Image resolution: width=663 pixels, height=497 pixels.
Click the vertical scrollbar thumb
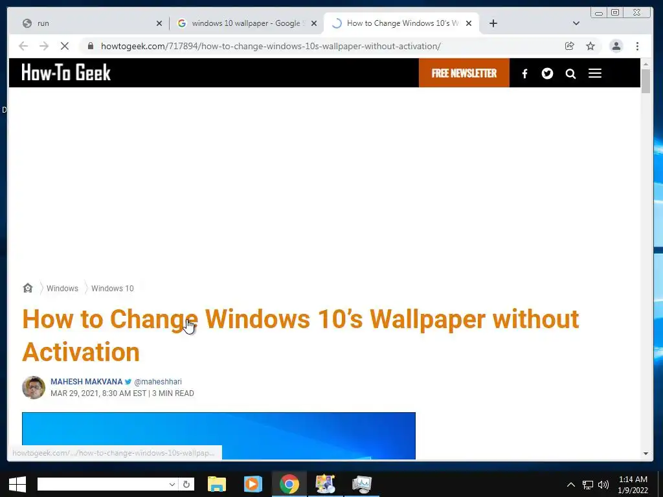(x=646, y=81)
